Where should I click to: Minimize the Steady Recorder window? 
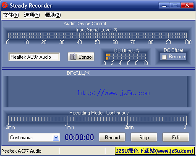click(x=164, y=5)
